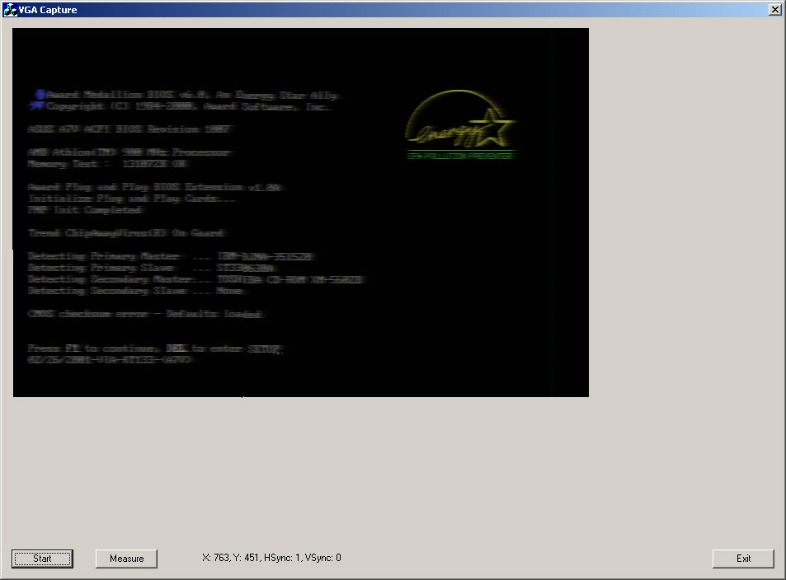The width and height of the screenshot is (786, 580).
Task: Click the Measure button
Action: pyautogui.click(x=126, y=559)
